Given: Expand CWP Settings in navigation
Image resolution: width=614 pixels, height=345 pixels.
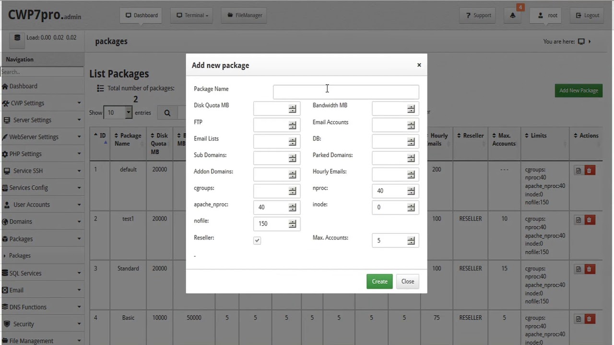Looking at the screenshot, I should (x=42, y=103).
